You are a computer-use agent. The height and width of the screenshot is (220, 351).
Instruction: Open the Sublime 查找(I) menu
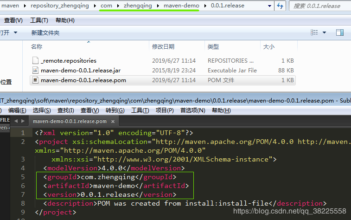click(65, 110)
